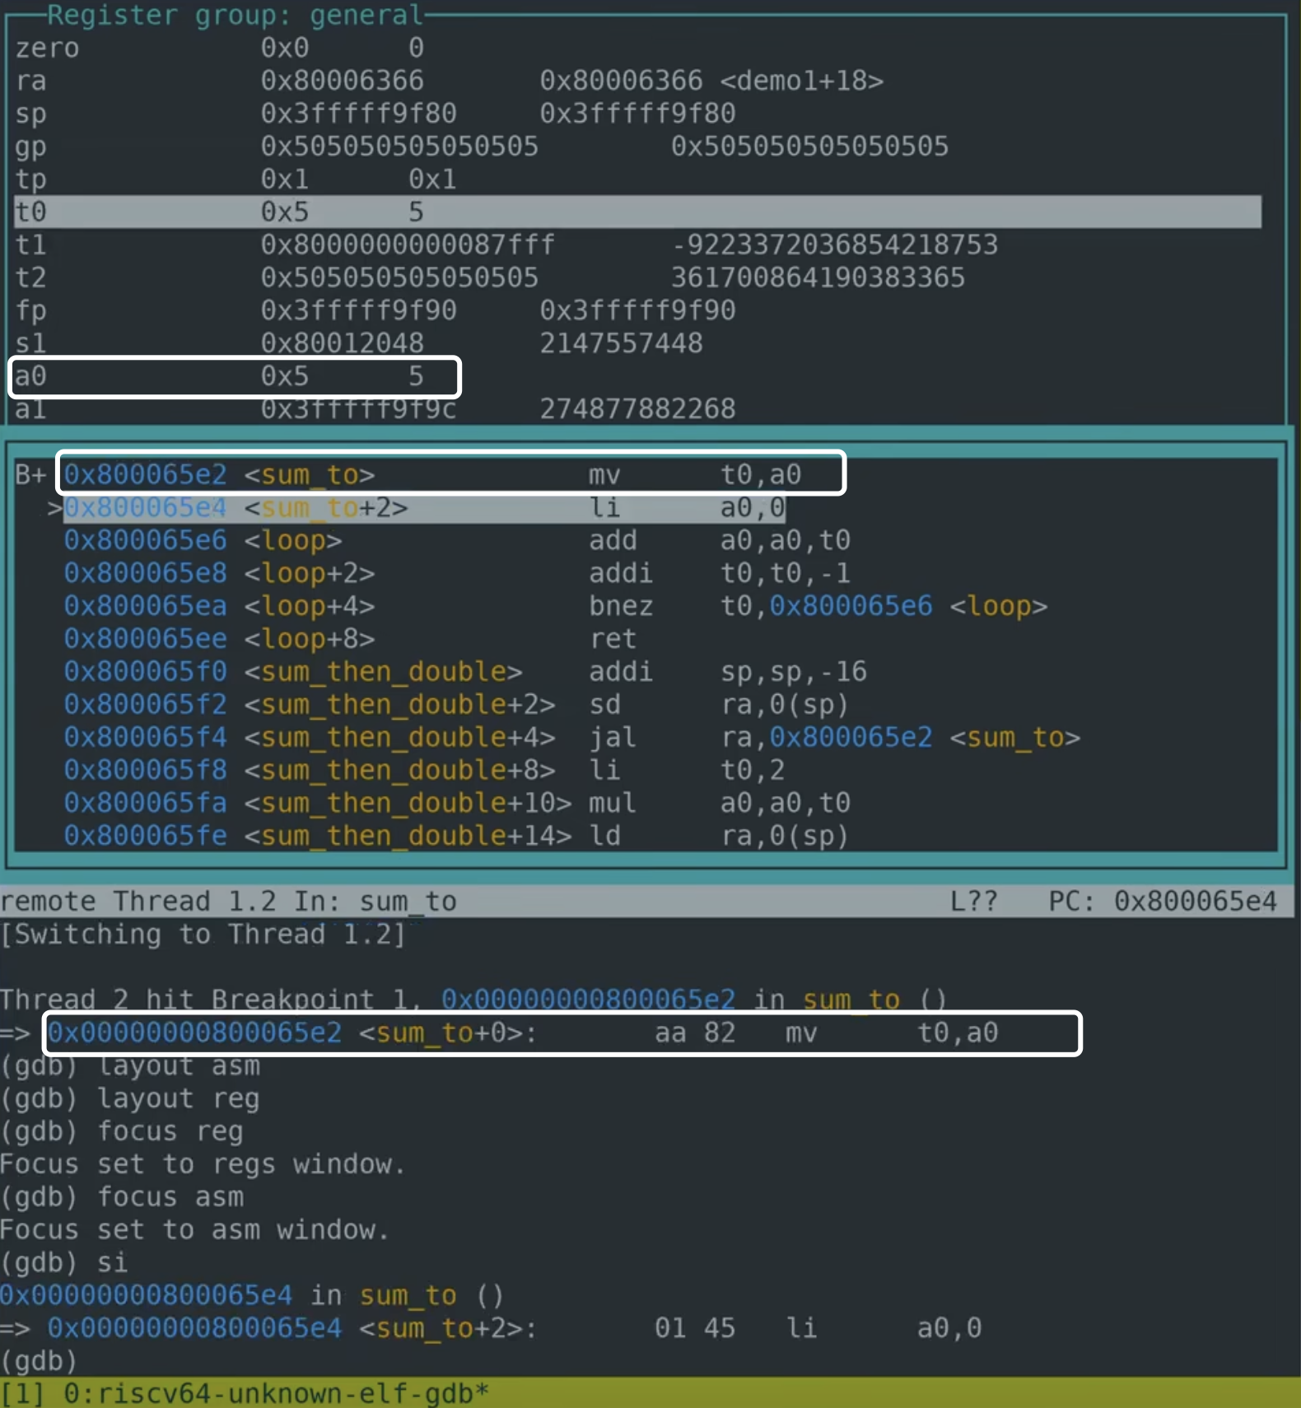Click the '(gdb) si' command line
The height and width of the screenshot is (1408, 1301).
64,1262
